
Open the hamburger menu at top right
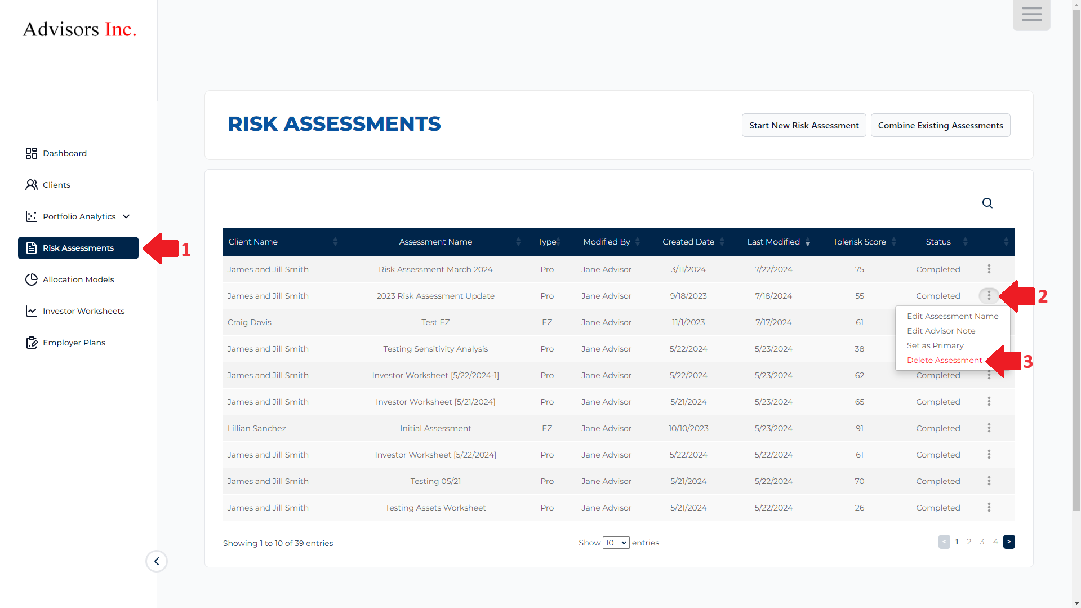click(1031, 15)
